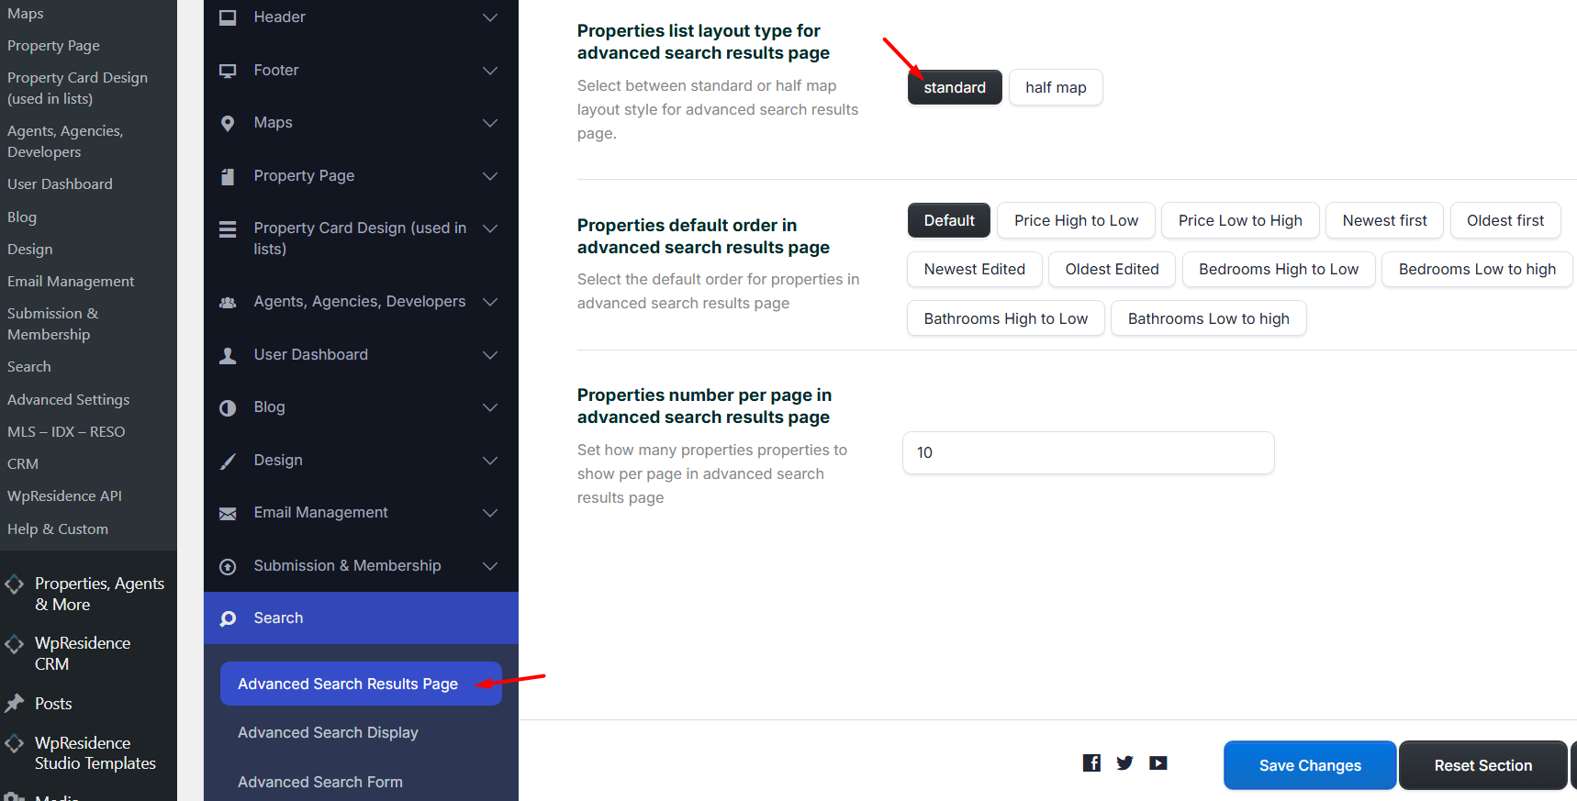The width and height of the screenshot is (1577, 801).
Task: Open Advanced Search Display submenu item
Action: point(328,732)
